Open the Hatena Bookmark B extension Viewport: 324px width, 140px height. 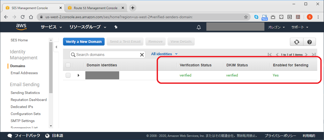pyautogui.click(x=290, y=17)
